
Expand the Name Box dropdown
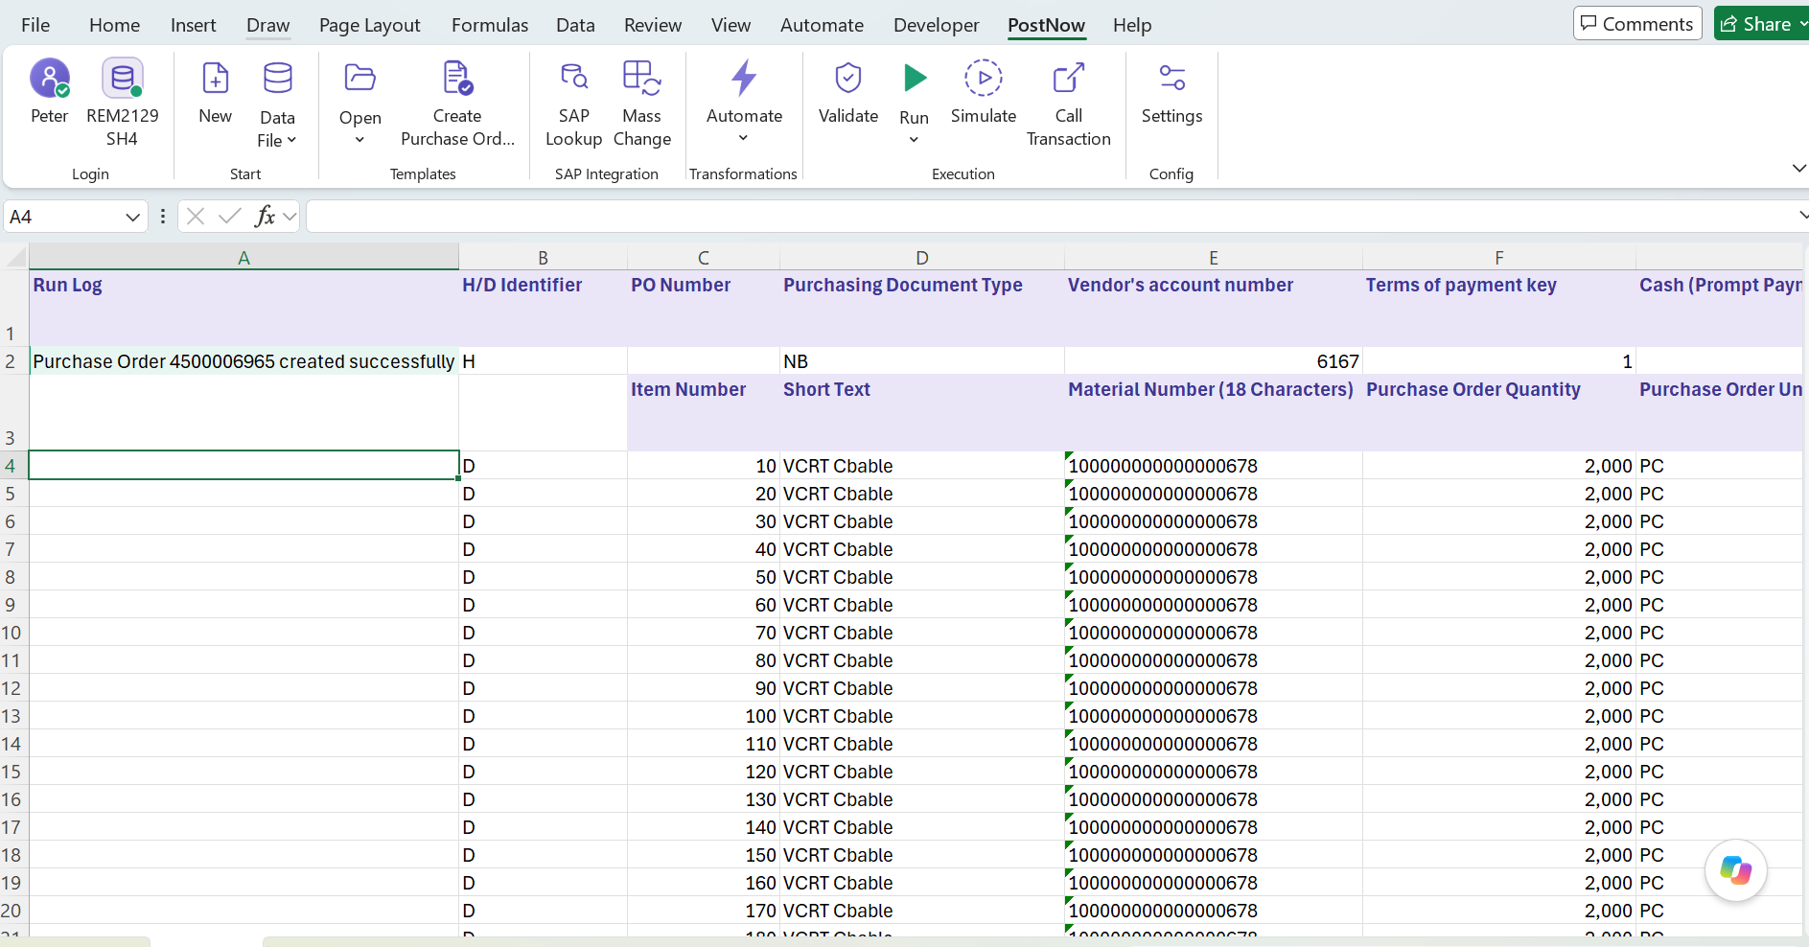point(132,218)
